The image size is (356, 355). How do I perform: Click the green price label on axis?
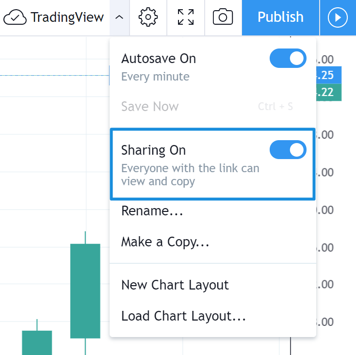(x=329, y=93)
